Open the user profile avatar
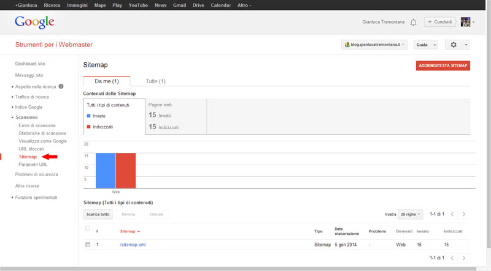This screenshot has width=491, height=271. pos(465,22)
